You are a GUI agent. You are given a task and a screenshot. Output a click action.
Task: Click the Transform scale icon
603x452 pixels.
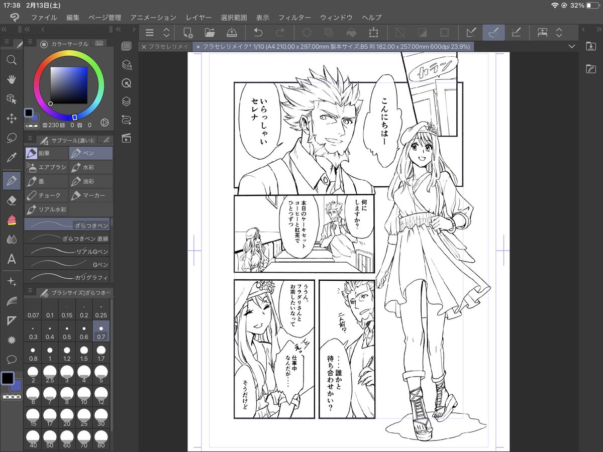373,33
